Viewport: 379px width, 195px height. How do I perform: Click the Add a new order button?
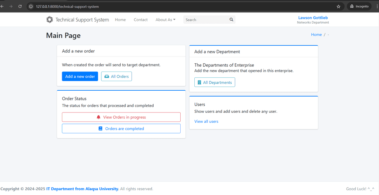80,76
